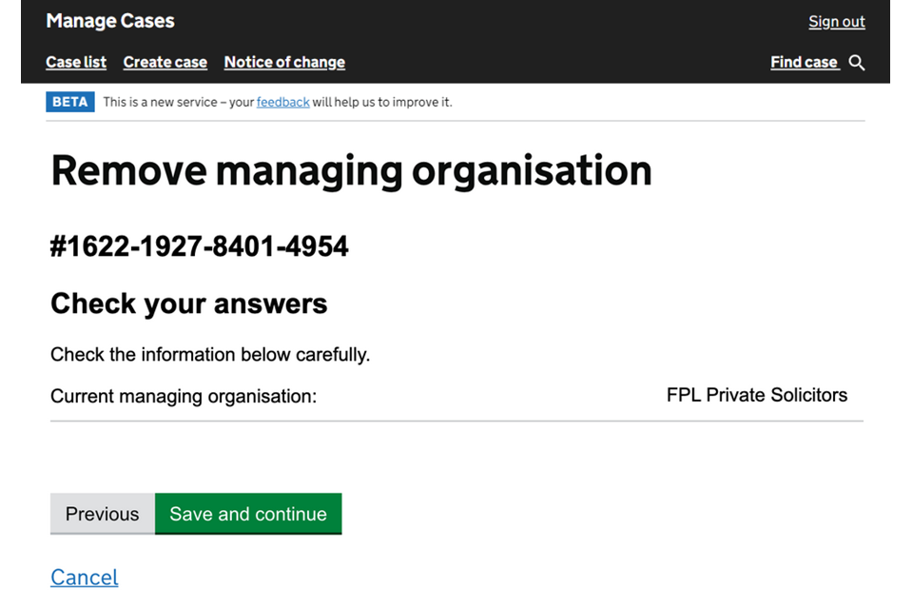Viewport: 913px width, 609px height.
Task: Open the feedback link in the banner
Action: pos(282,102)
